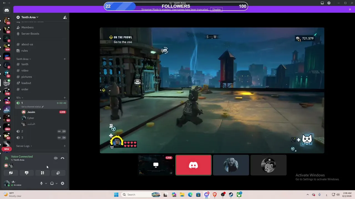Open the tenth text channel

[x=41, y=64]
